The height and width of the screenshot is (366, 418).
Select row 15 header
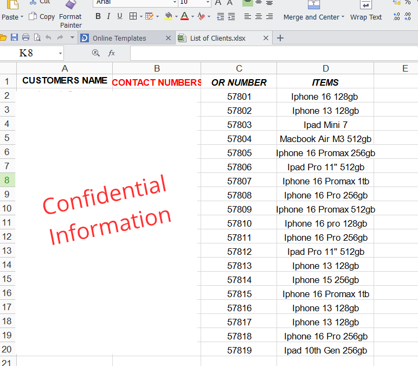[x=8, y=279]
